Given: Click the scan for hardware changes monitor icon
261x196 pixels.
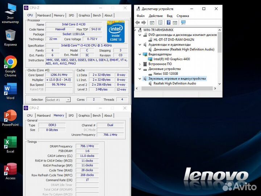Looking at the screenshot, I should 183,23.
